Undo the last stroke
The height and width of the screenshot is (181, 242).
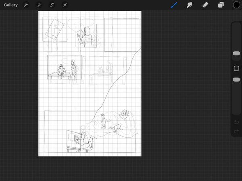click(x=236, y=122)
